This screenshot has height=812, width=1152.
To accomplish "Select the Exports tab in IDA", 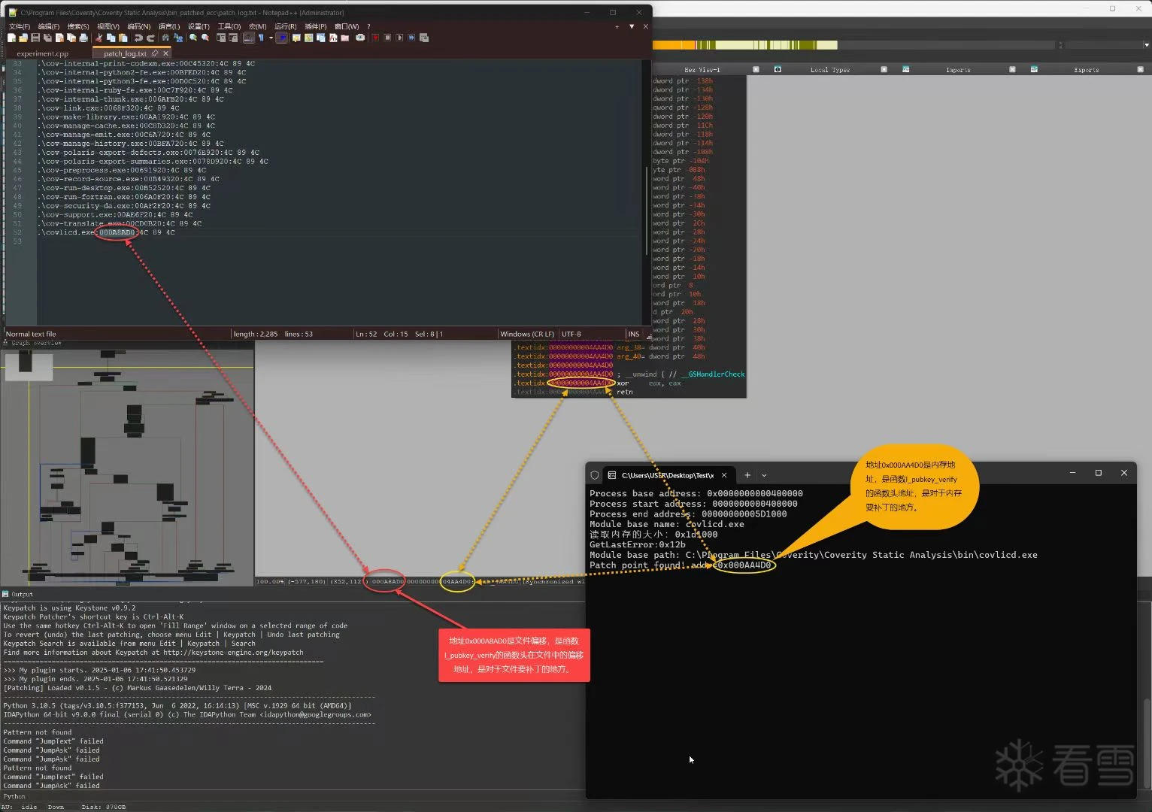I will click(x=1086, y=69).
